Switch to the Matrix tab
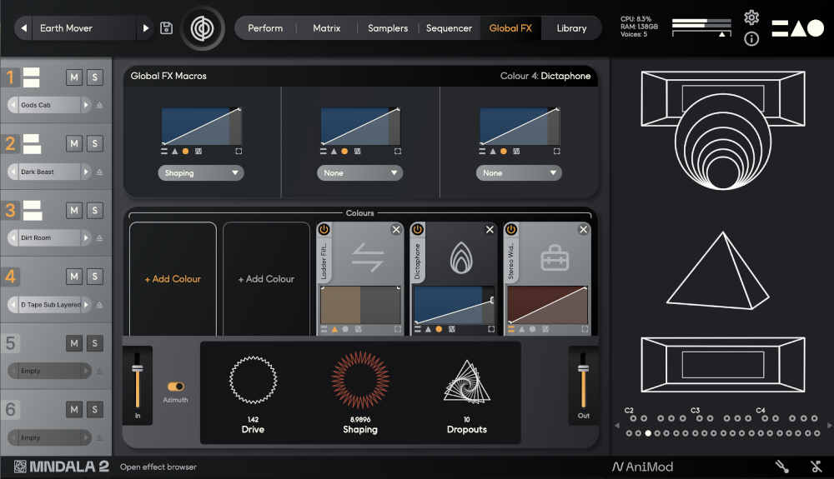 (326, 28)
